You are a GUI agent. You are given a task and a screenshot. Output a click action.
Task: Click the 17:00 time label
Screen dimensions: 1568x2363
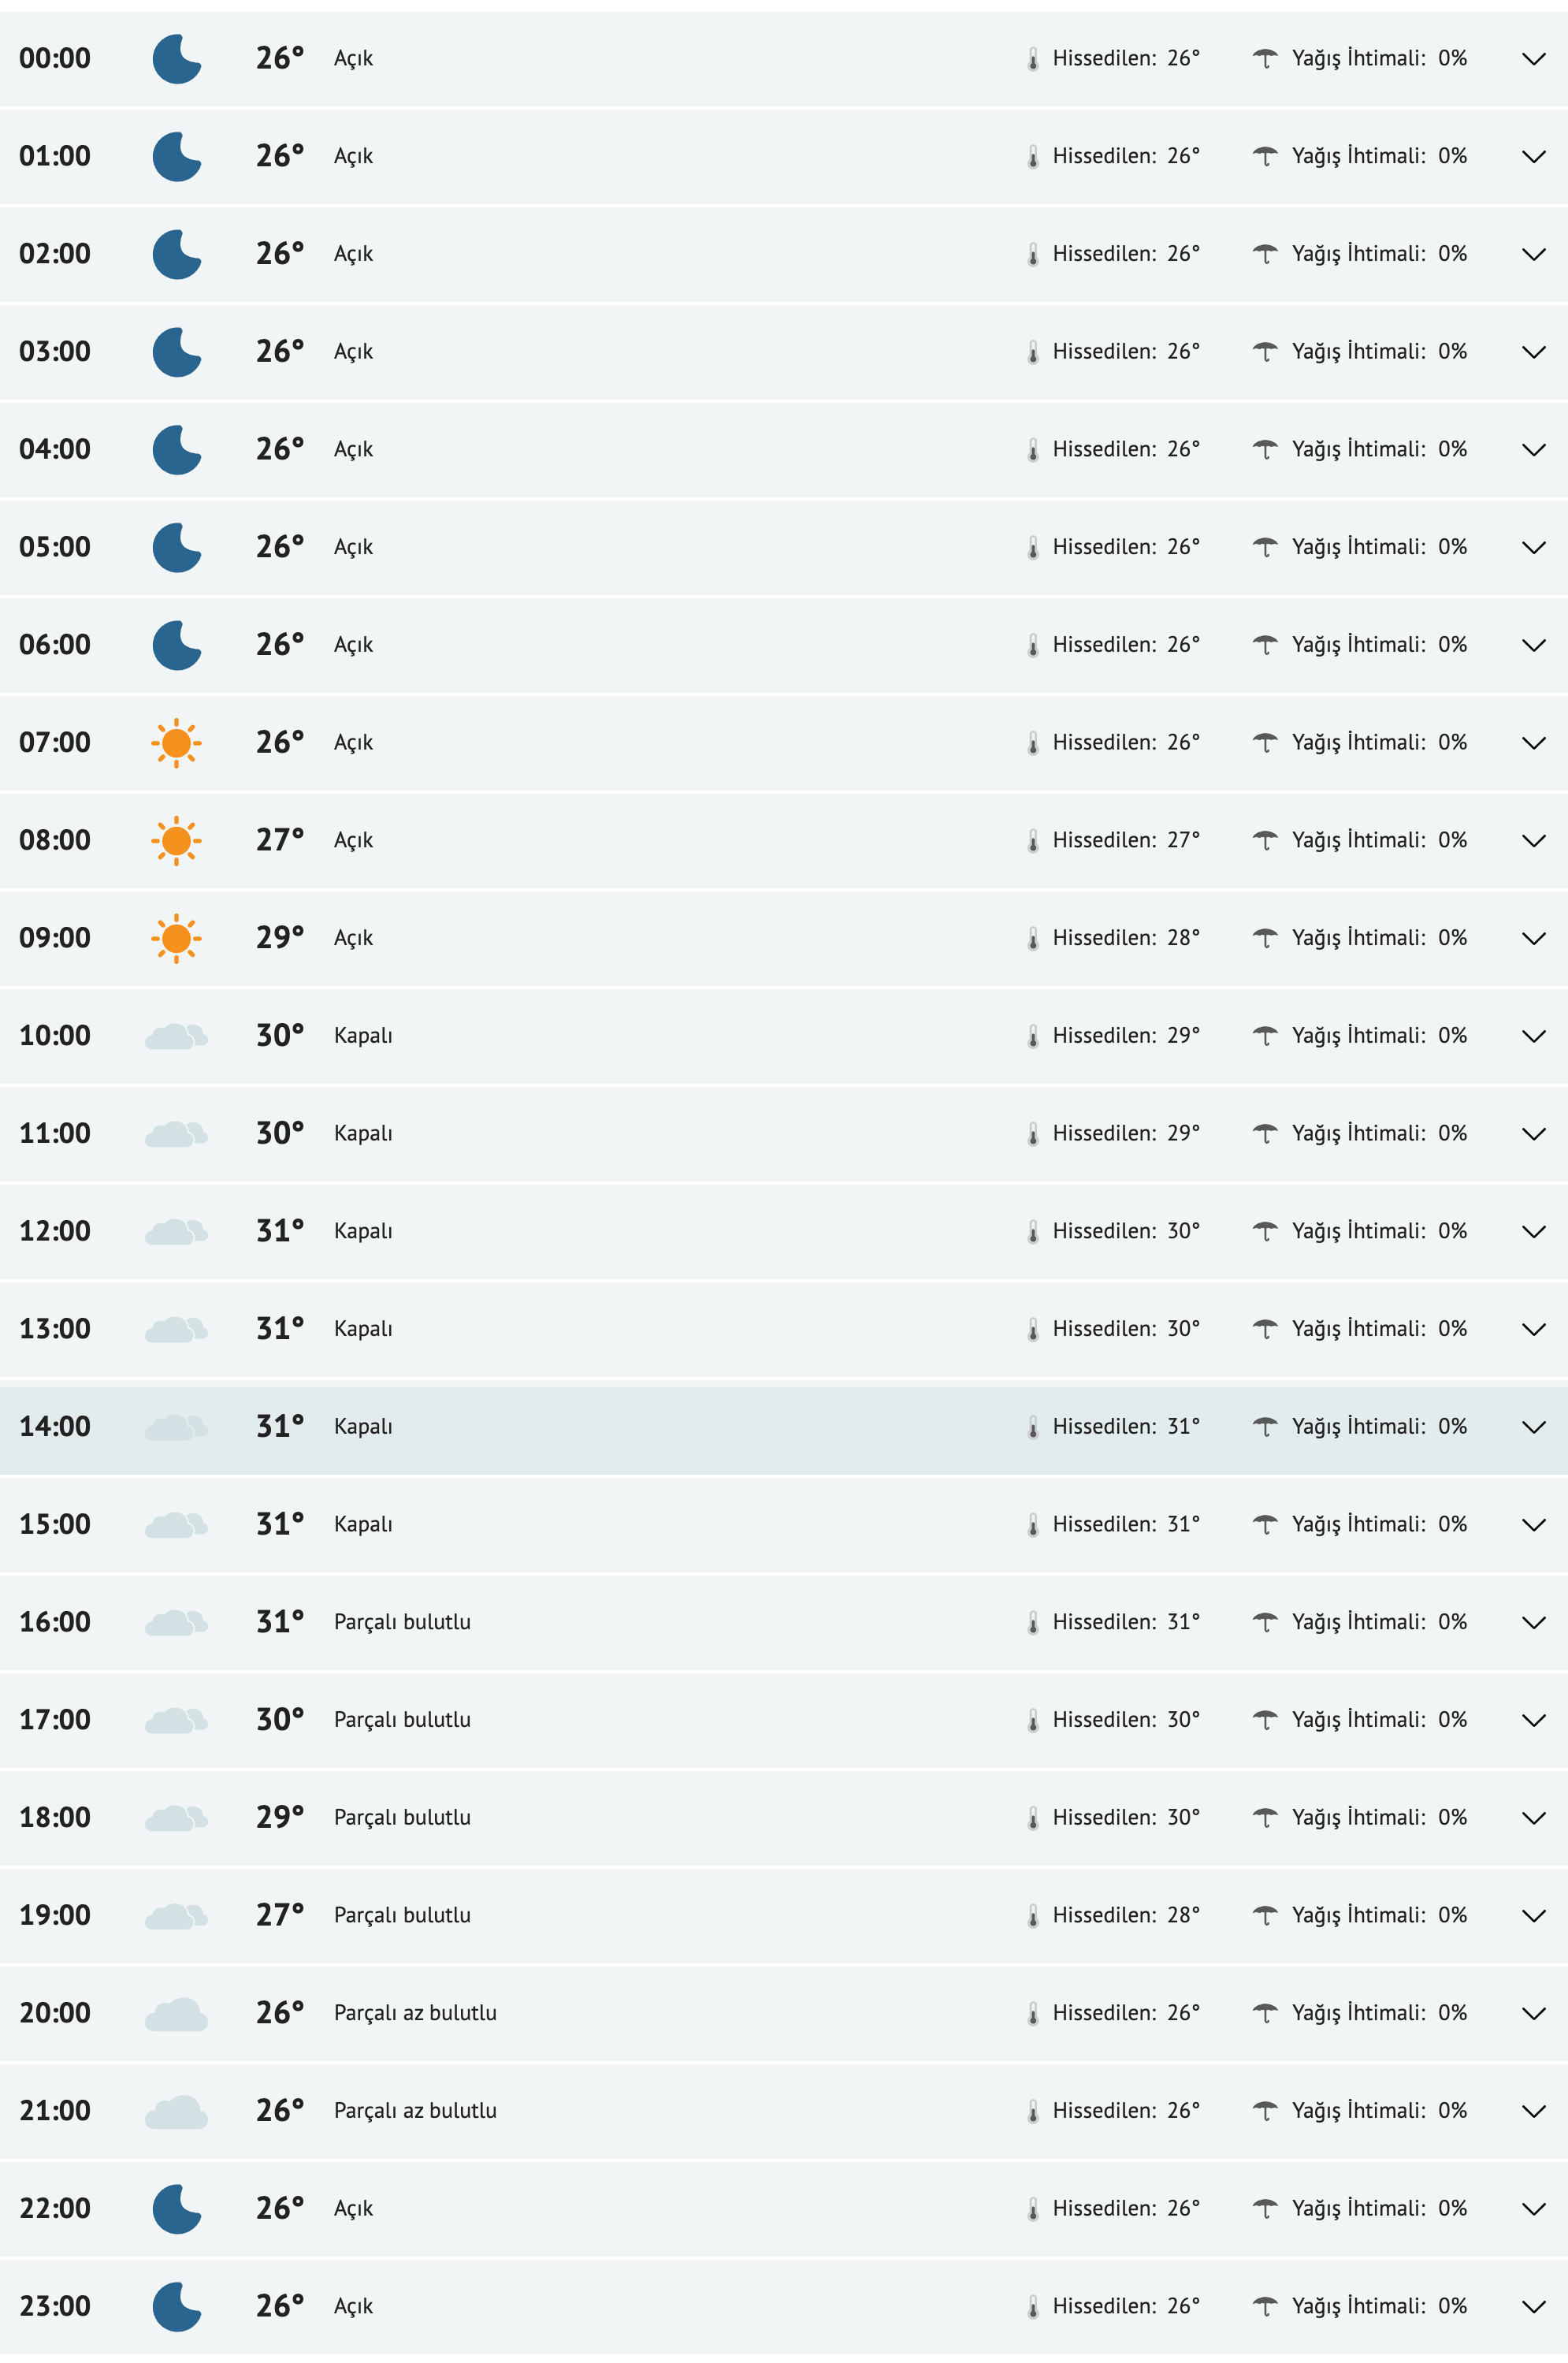pos(55,1720)
